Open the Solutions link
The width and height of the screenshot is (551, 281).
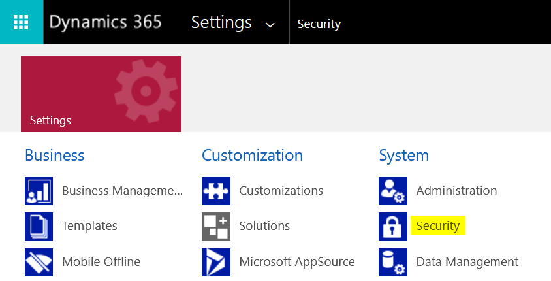click(264, 226)
